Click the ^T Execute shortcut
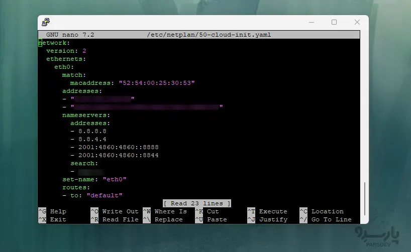The width and height of the screenshot is (411, 252). (x=267, y=211)
